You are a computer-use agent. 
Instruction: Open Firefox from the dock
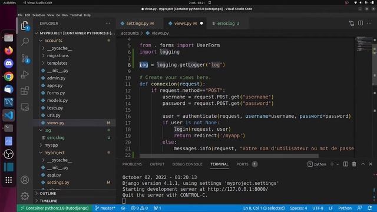(x=9, y=51)
